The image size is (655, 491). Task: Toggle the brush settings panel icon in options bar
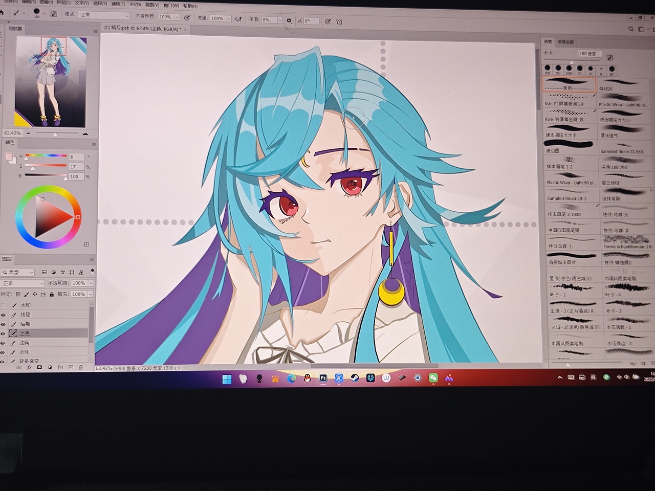tap(54, 14)
